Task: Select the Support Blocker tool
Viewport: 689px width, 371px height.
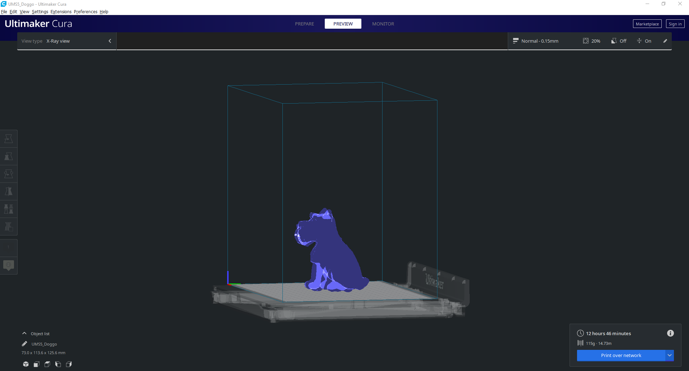Action: click(9, 226)
